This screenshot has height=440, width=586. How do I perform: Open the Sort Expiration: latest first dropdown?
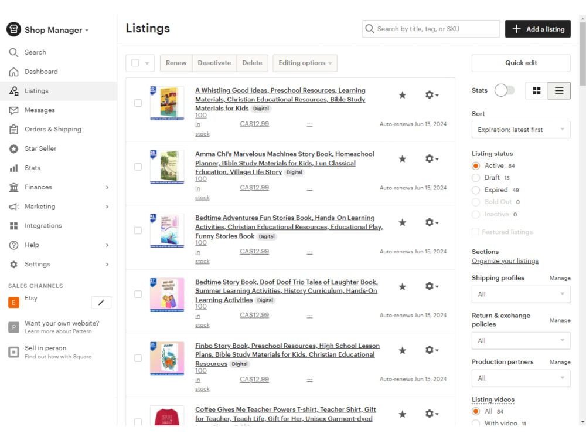click(521, 130)
